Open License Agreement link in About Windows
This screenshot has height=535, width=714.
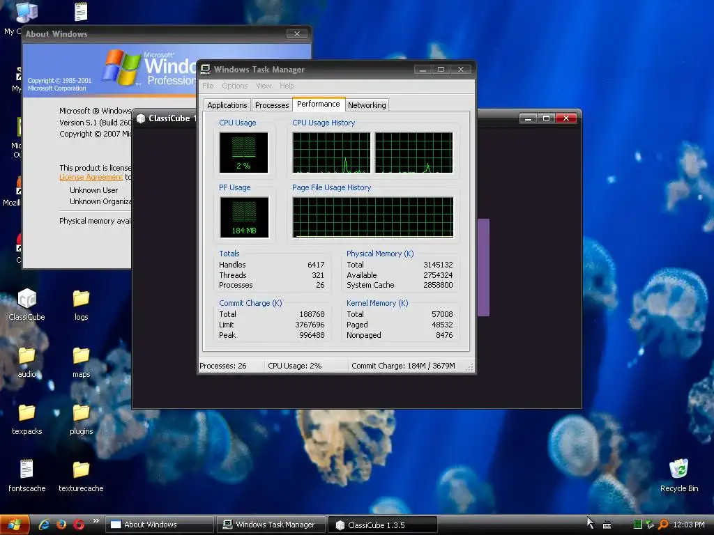click(91, 178)
